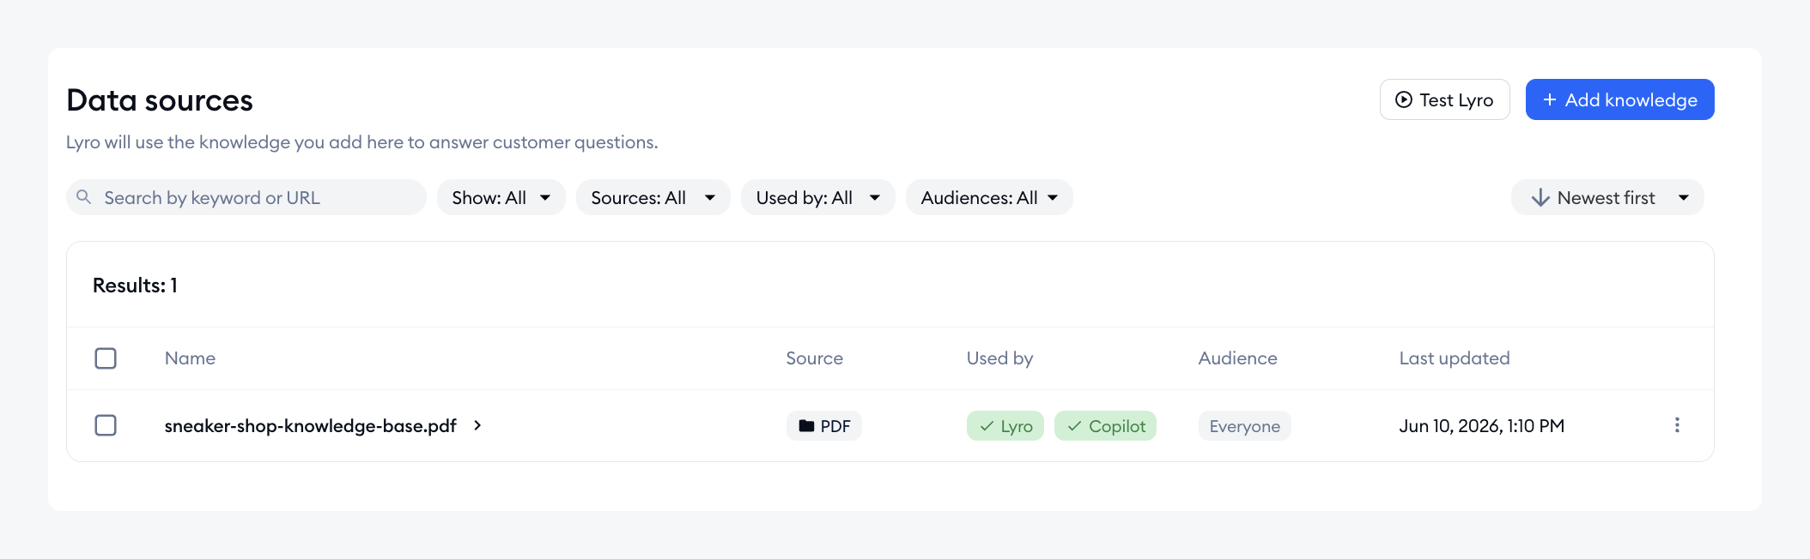Viewport: 1810px width, 559px height.
Task: Tick the select-all checkbox in the header
Action: [106, 358]
